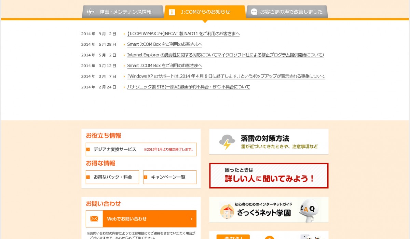Image resolution: width=410 pixels, height=239 pixels.
Task: Open the Internet Explorer 脆弱性 notice
Action: pos(225,55)
